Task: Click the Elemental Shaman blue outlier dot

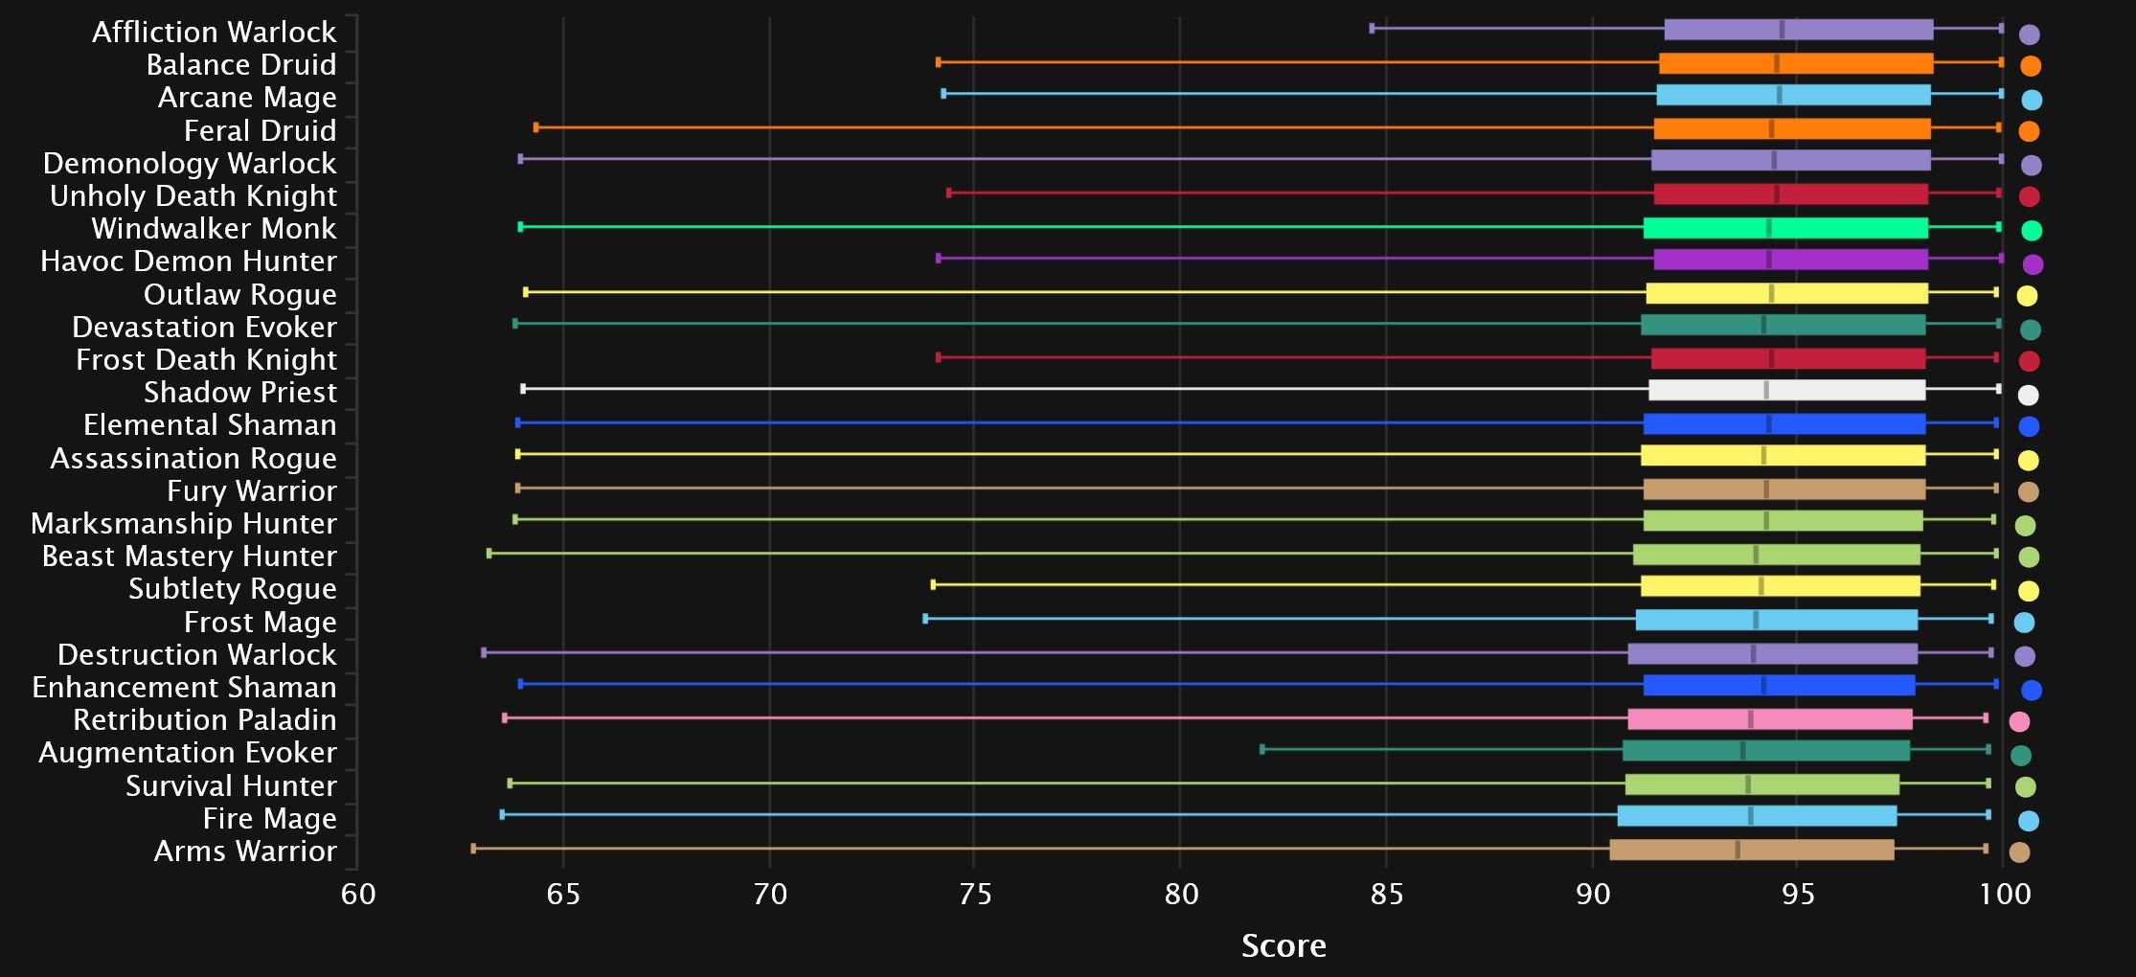Action: click(x=2028, y=426)
